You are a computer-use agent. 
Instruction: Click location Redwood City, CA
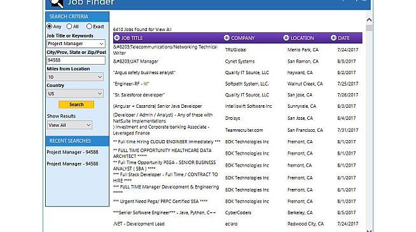tap(305, 224)
